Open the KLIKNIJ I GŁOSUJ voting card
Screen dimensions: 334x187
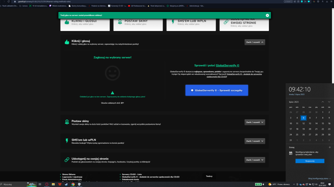pos(85,25)
